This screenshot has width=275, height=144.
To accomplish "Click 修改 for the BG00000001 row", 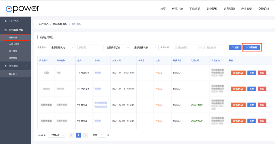I will 252,121.
